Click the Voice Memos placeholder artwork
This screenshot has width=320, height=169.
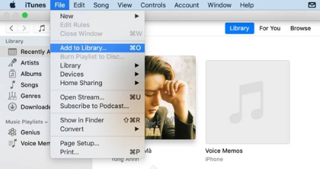tap(248, 102)
